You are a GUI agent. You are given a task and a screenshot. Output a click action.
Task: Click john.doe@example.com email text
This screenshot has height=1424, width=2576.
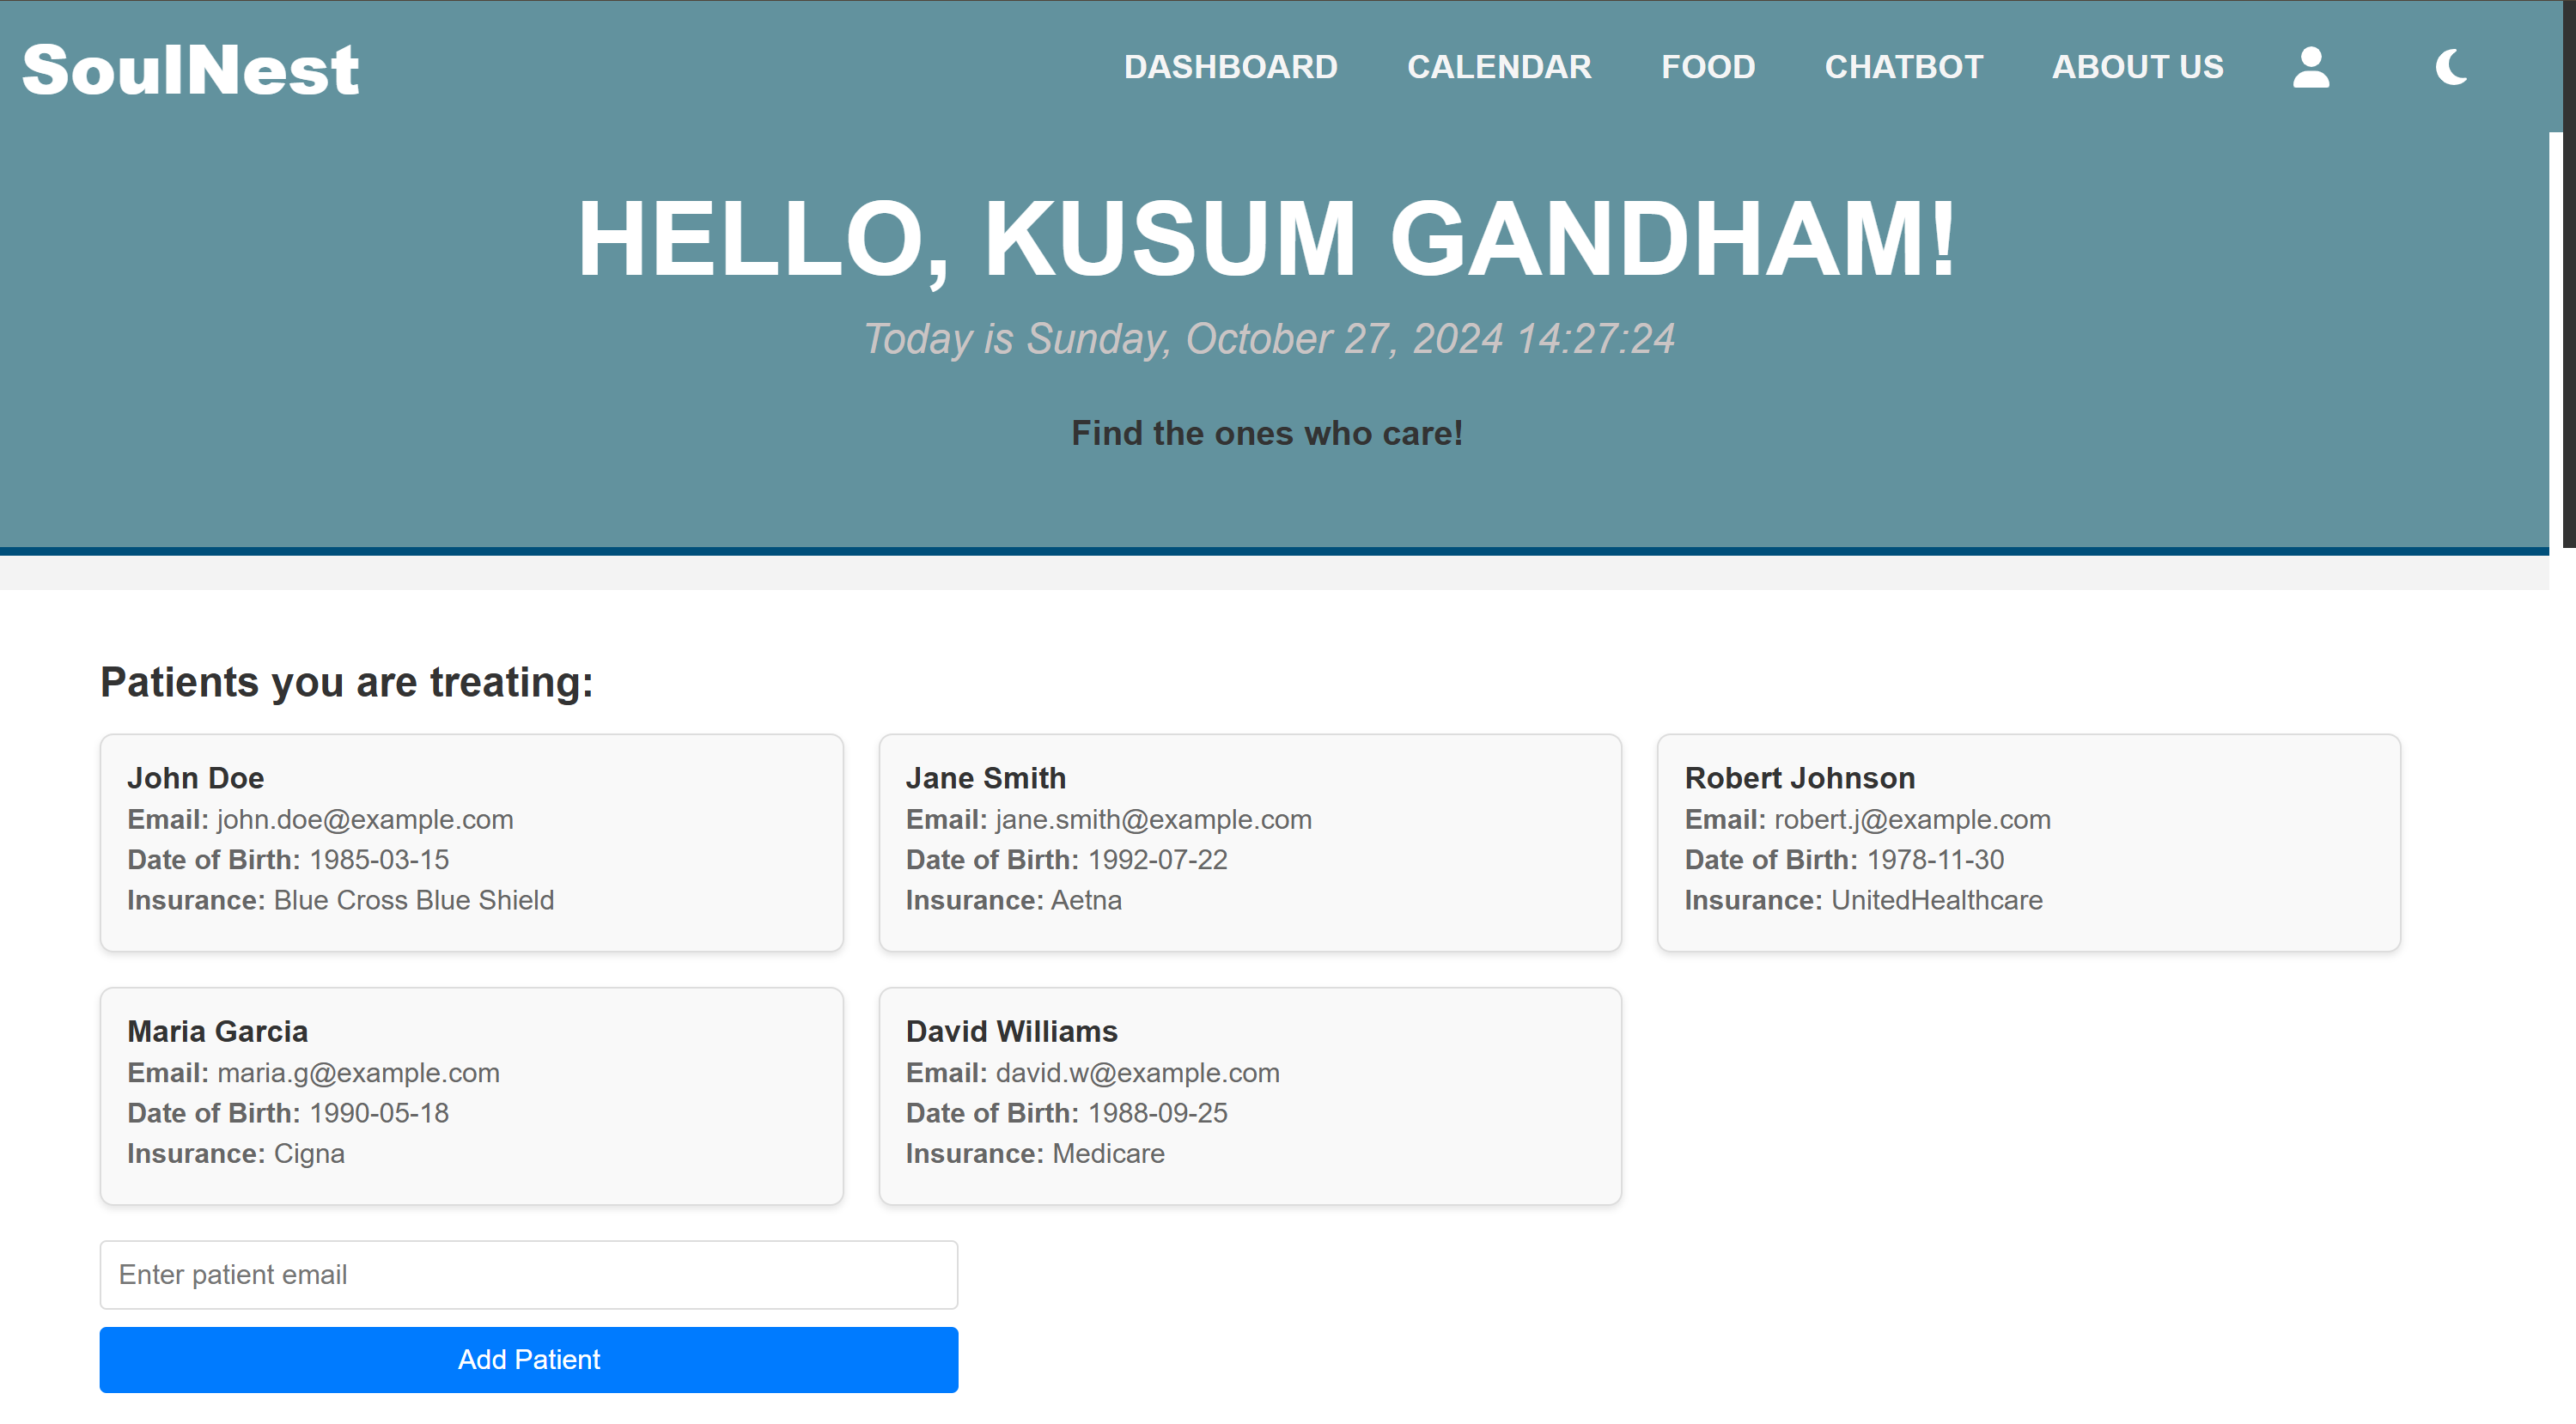point(365,819)
